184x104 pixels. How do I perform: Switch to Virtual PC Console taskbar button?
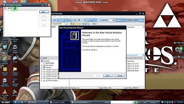pos(60,102)
